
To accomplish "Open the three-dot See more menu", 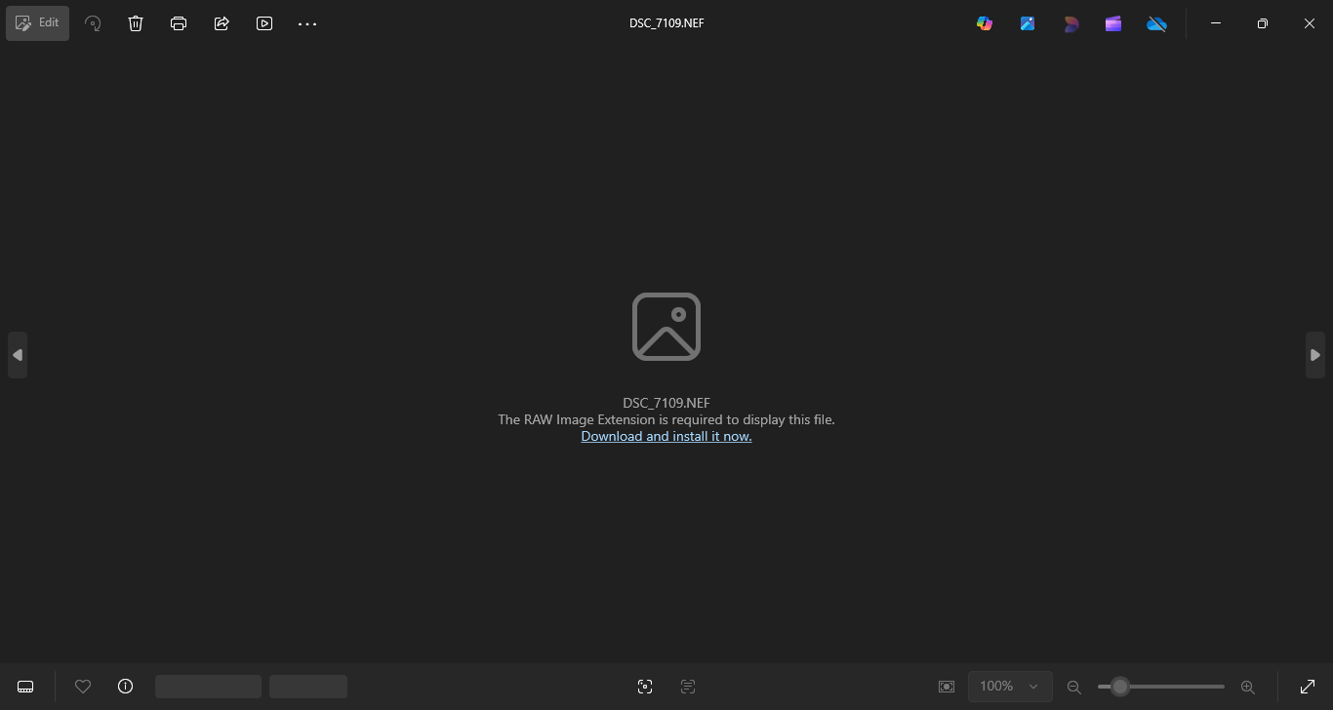I will coord(307,23).
